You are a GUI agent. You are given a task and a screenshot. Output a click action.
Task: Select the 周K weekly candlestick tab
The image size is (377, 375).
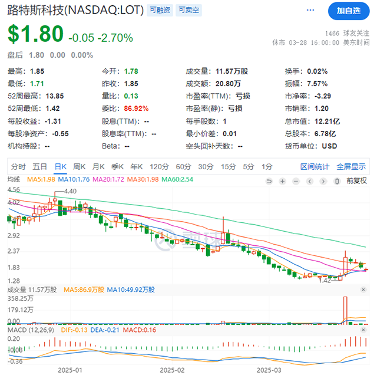(80, 166)
